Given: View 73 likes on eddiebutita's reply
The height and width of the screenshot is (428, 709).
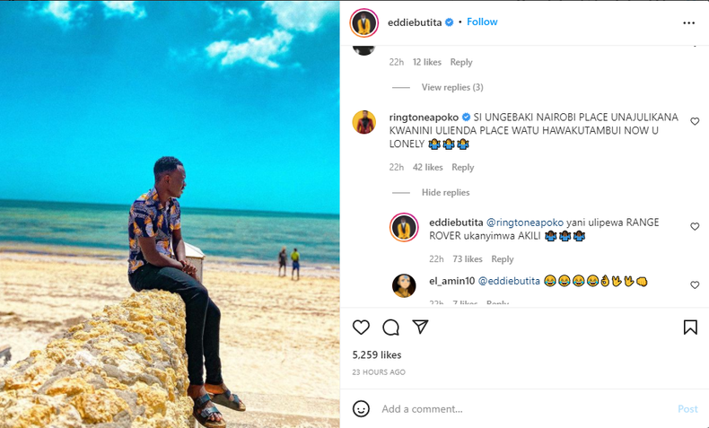Looking at the screenshot, I should (468, 259).
